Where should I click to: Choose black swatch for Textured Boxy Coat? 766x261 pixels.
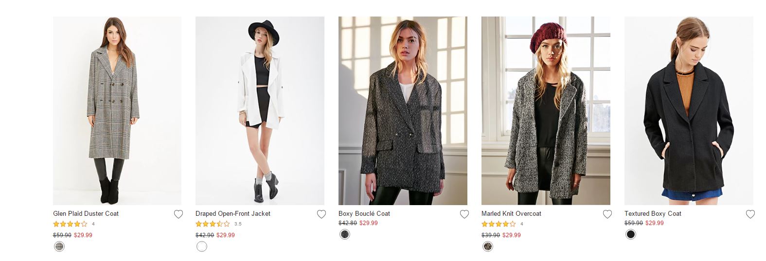tap(631, 234)
